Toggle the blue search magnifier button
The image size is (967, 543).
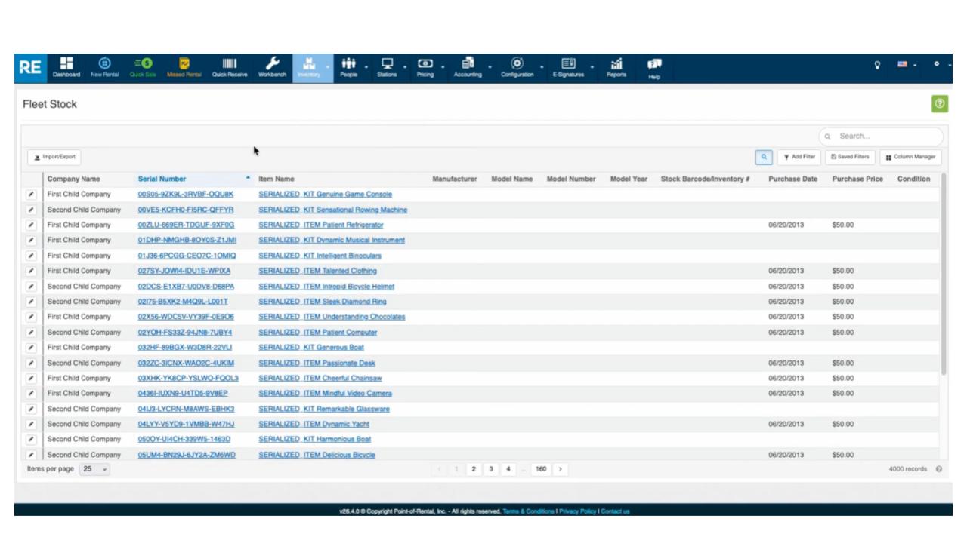point(764,157)
